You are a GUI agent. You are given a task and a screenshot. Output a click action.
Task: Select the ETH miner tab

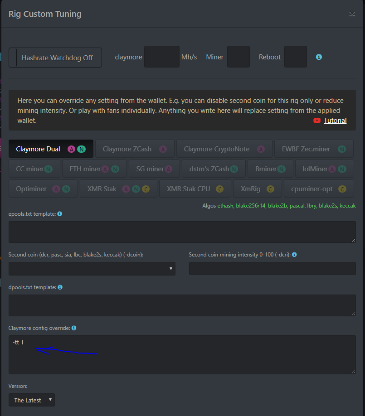94,169
